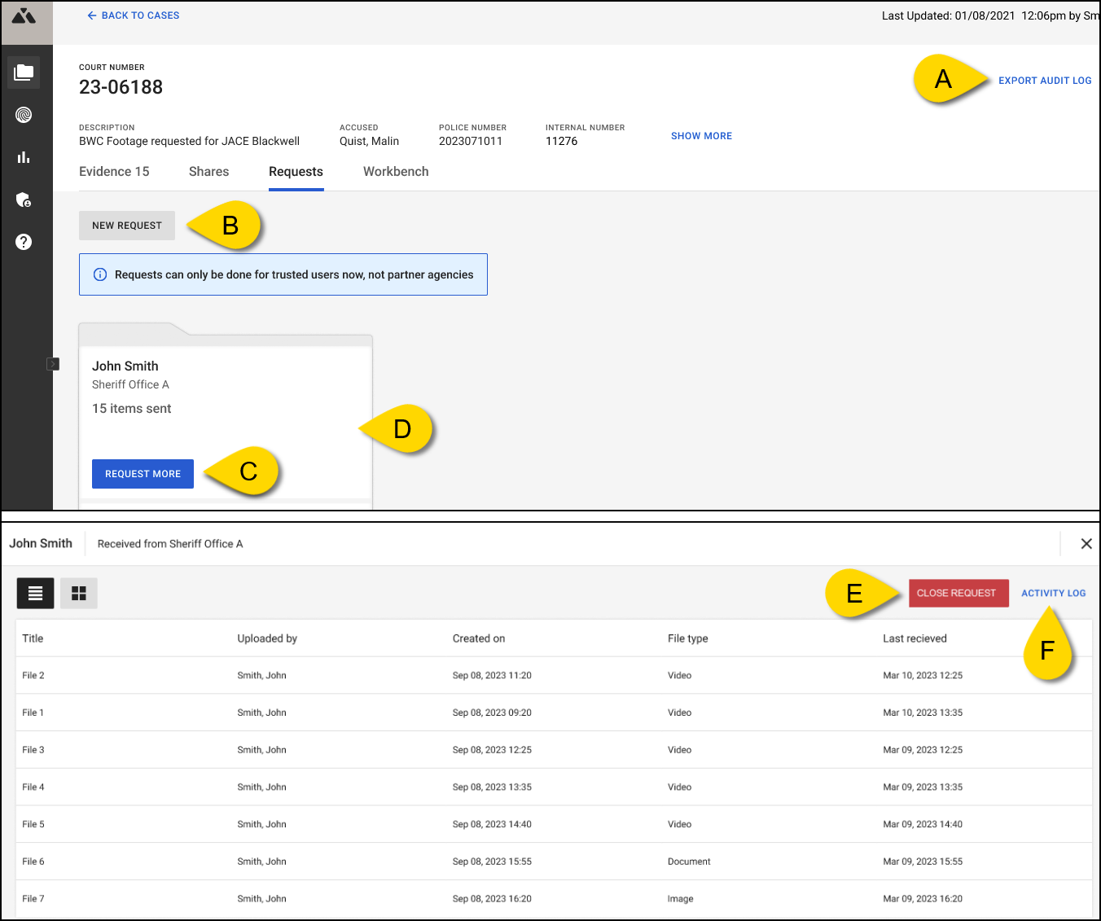
Task: Open the Shares tab
Action: [x=208, y=172]
